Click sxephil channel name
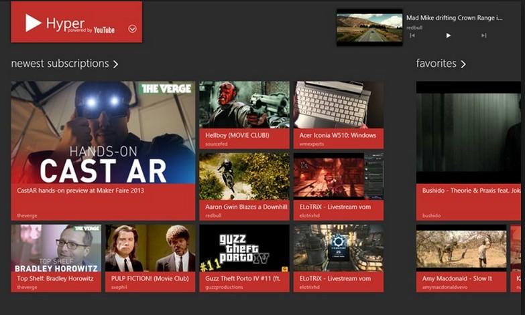Viewport: 525px width, 315px height. point(119,288)
